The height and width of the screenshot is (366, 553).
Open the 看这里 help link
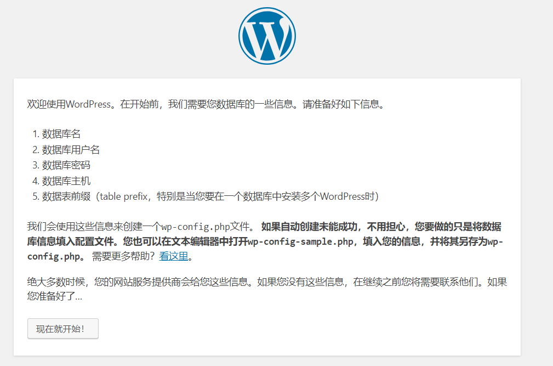pyautogui.click(x=174, y=256)
